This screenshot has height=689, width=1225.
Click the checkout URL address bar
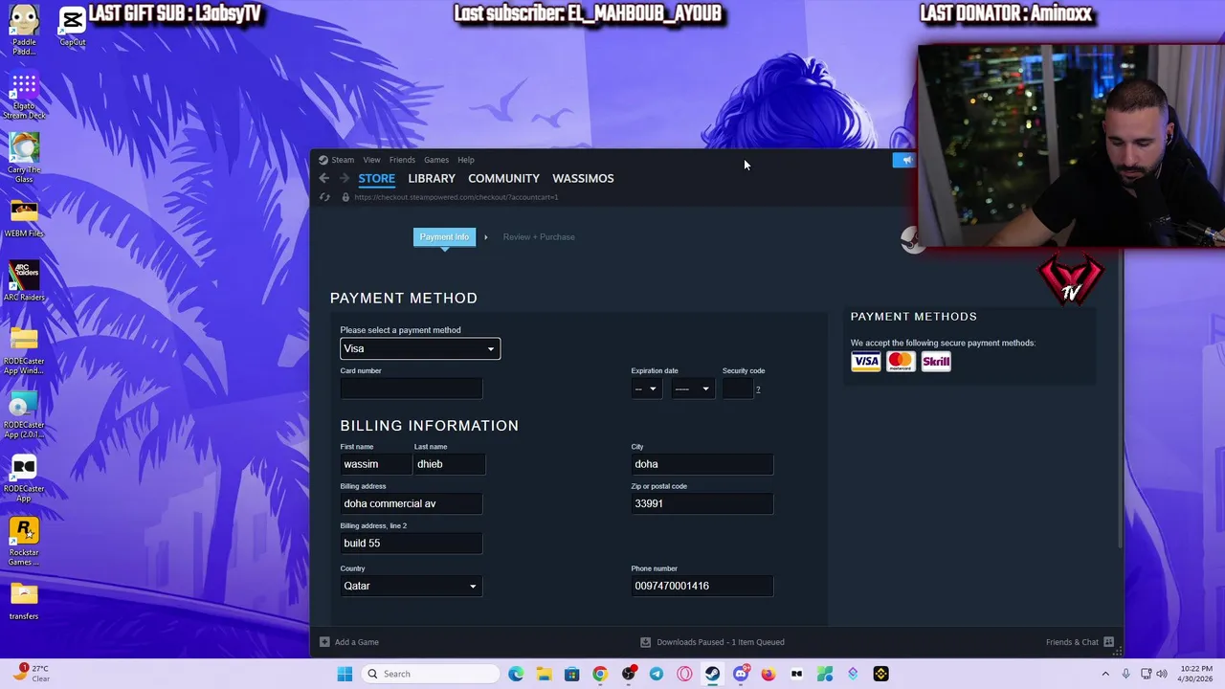tap(457, 197)
